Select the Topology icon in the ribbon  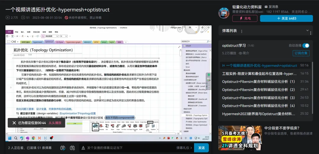click(x=95, y=127)
